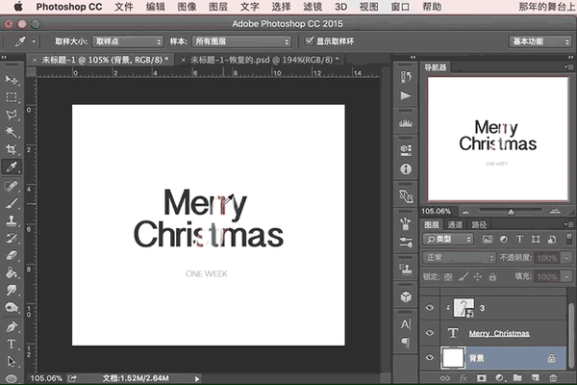
Task: Create new adjustment layer icon
Action: click(500, 377)
